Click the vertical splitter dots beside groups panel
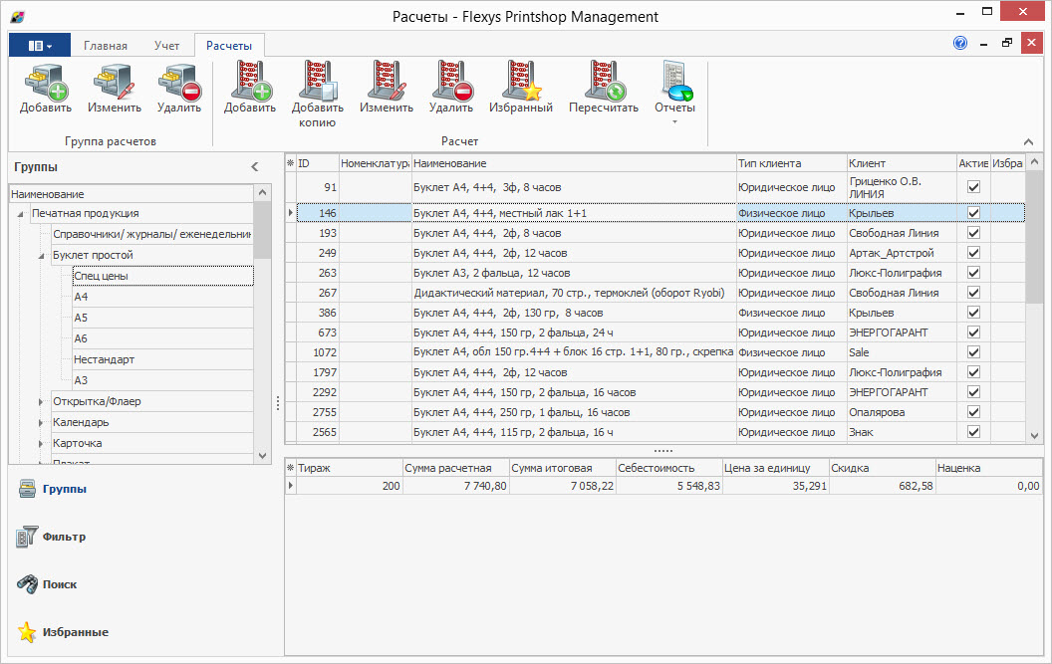1052x664 pixels. click(278, 402)
